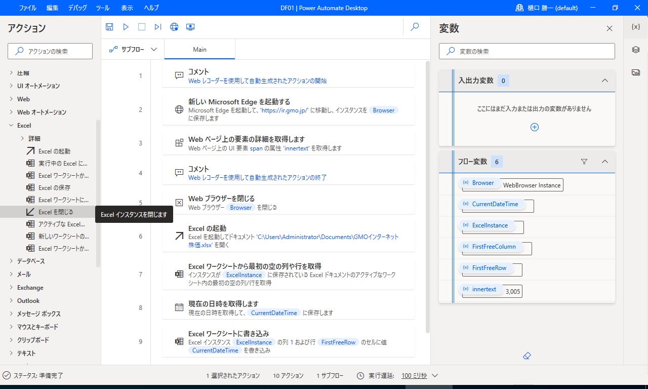Select step 7 最初の空の列や行を取得
648x389 pixels.
(x=289, y=274)
